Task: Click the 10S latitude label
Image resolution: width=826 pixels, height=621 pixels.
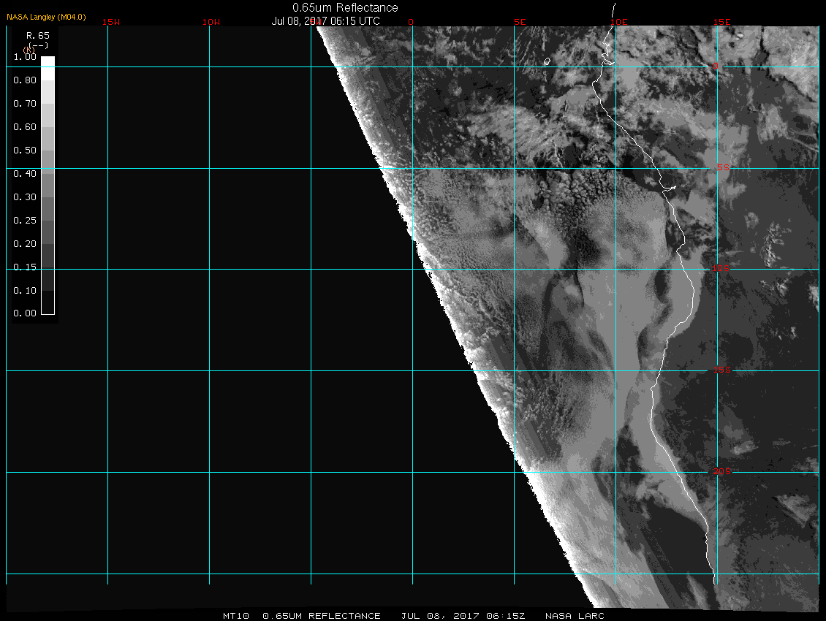Action: 721,269
